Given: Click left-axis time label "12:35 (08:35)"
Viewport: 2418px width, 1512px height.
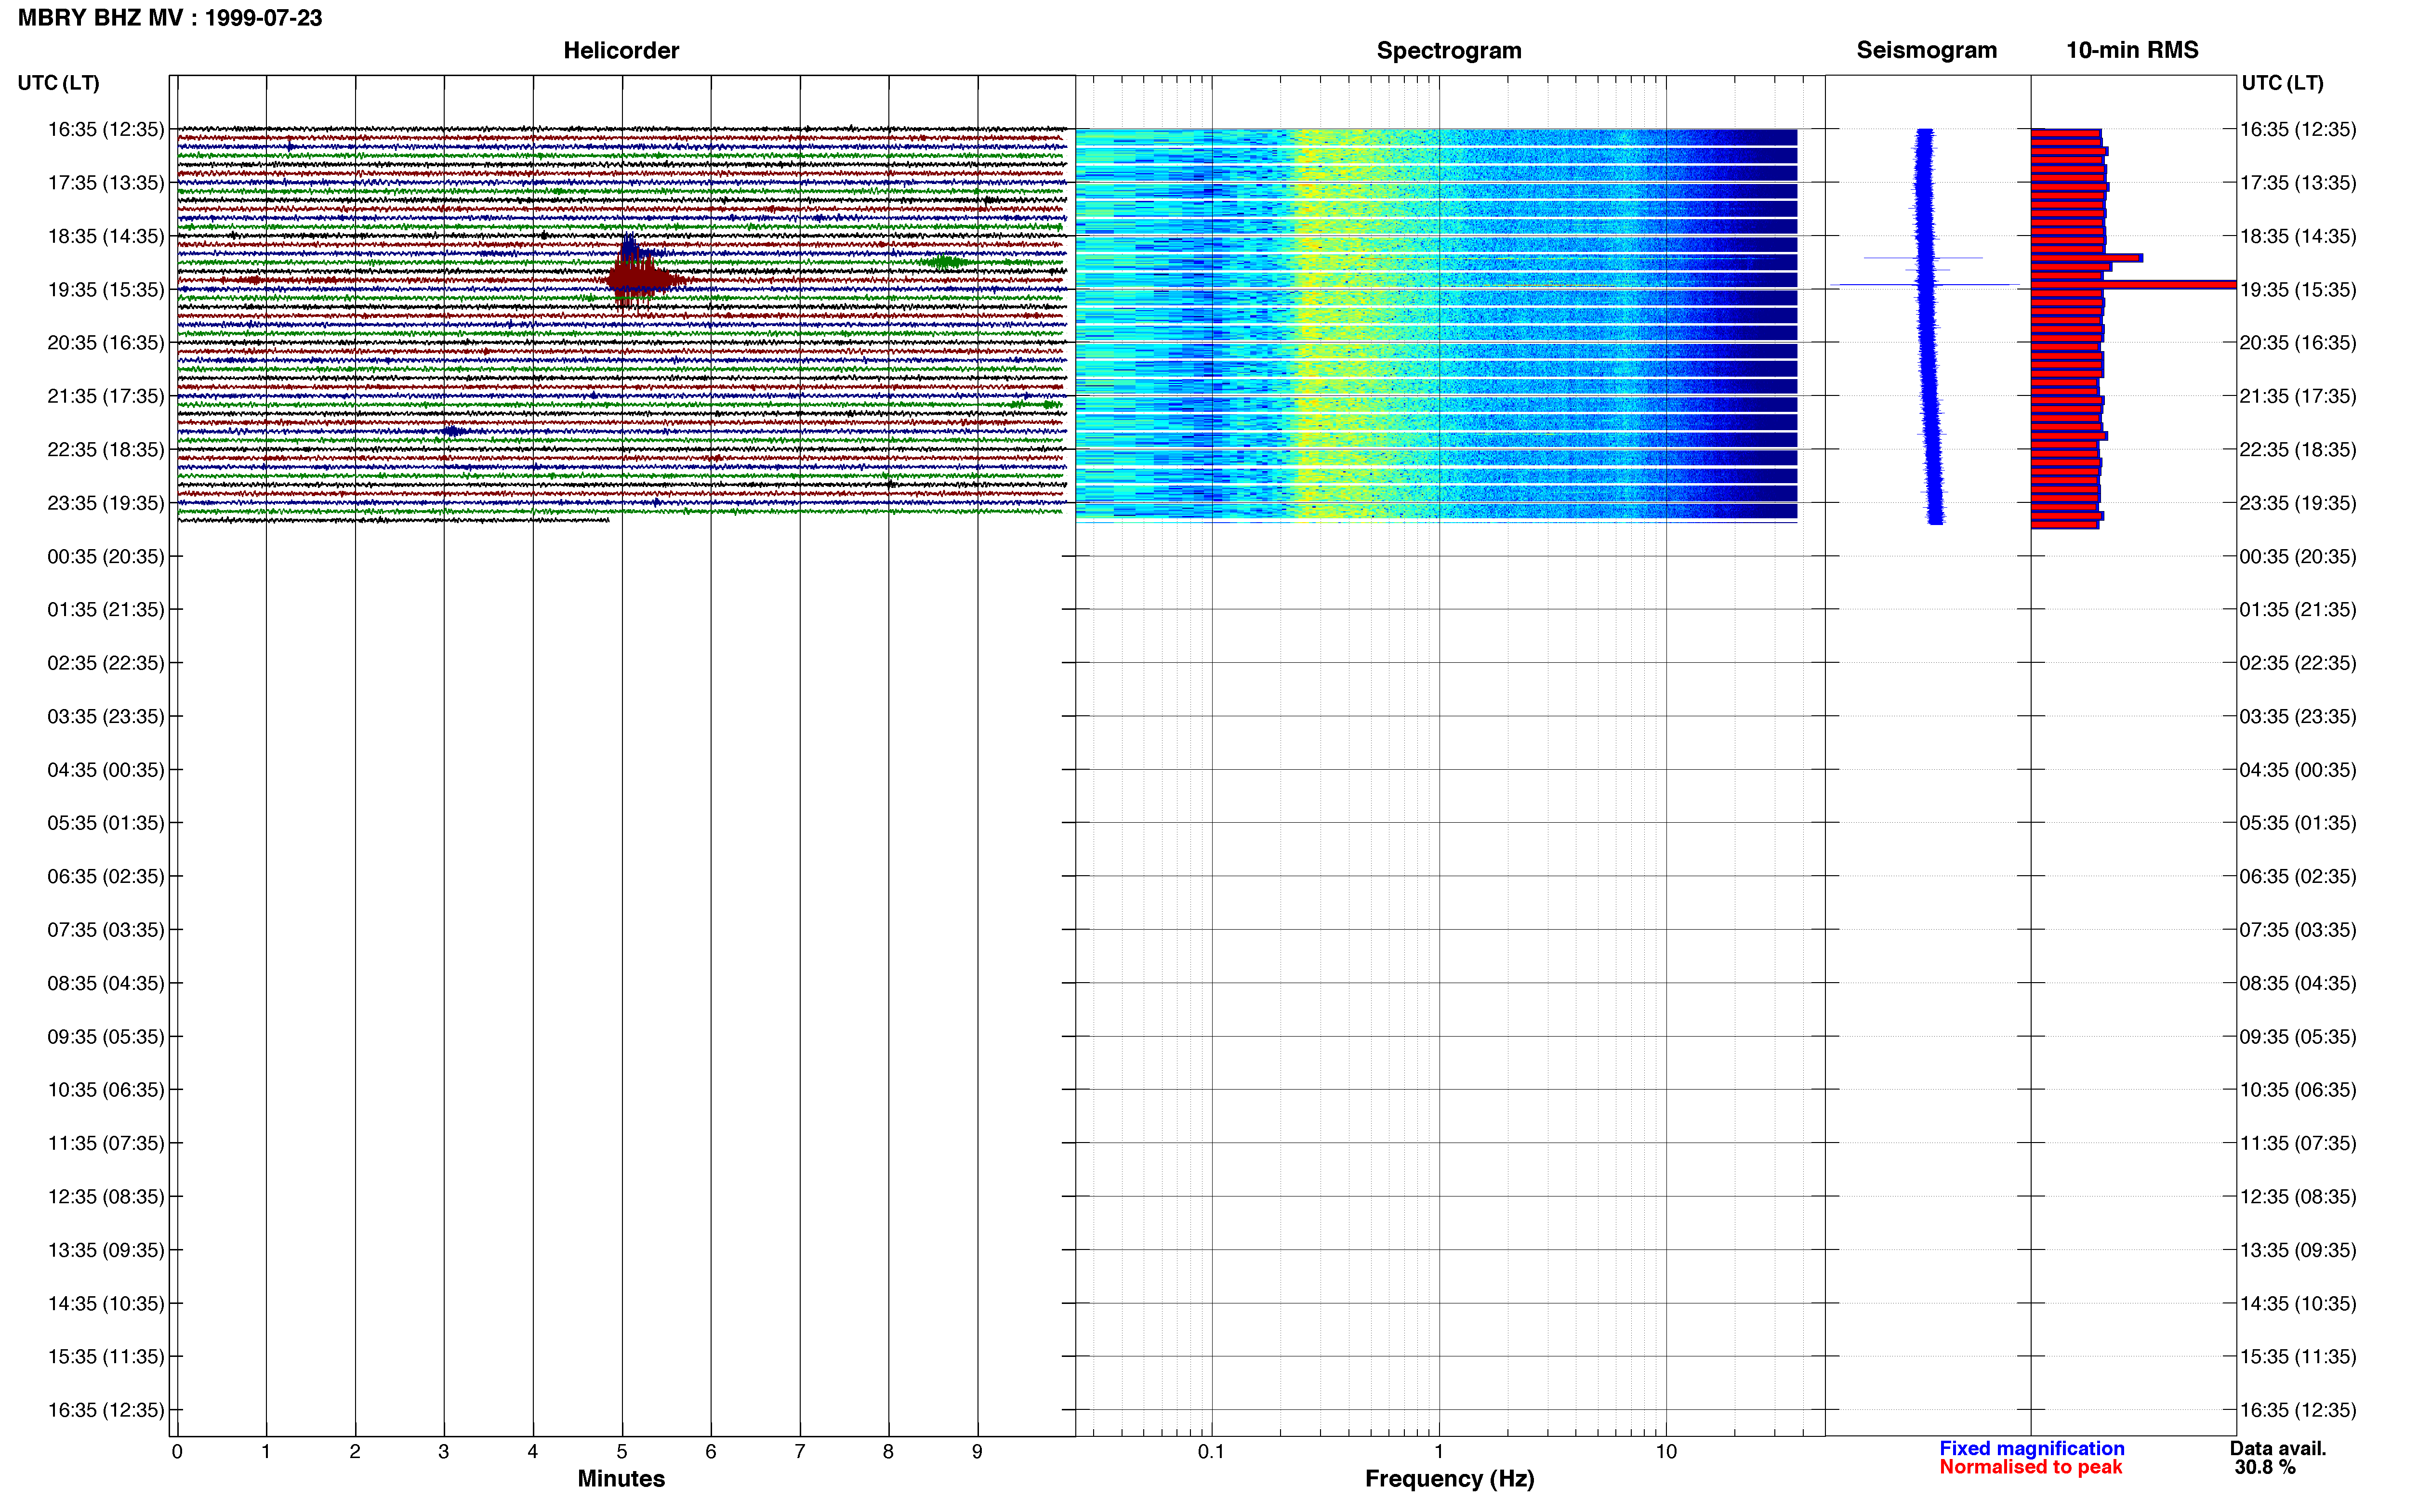Looking at the screenshot, I should point(106,1196).
